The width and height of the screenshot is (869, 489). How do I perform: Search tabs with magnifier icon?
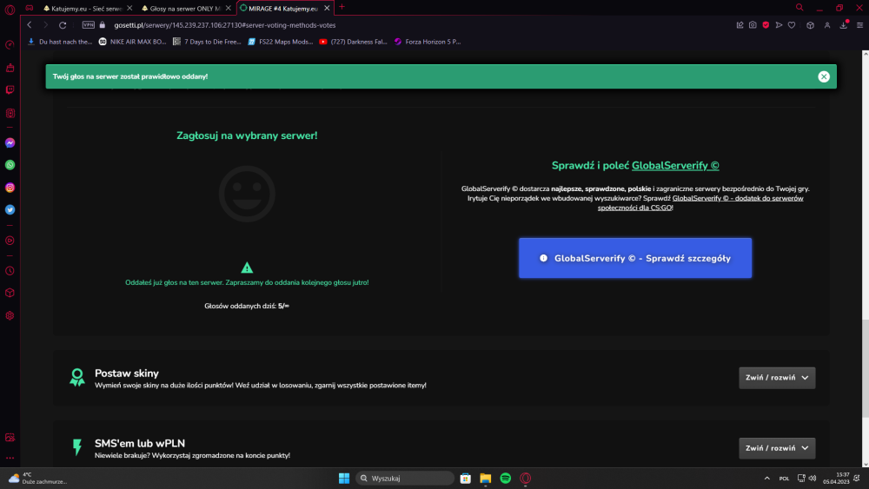pyautogui.click(x=799, y=8)
